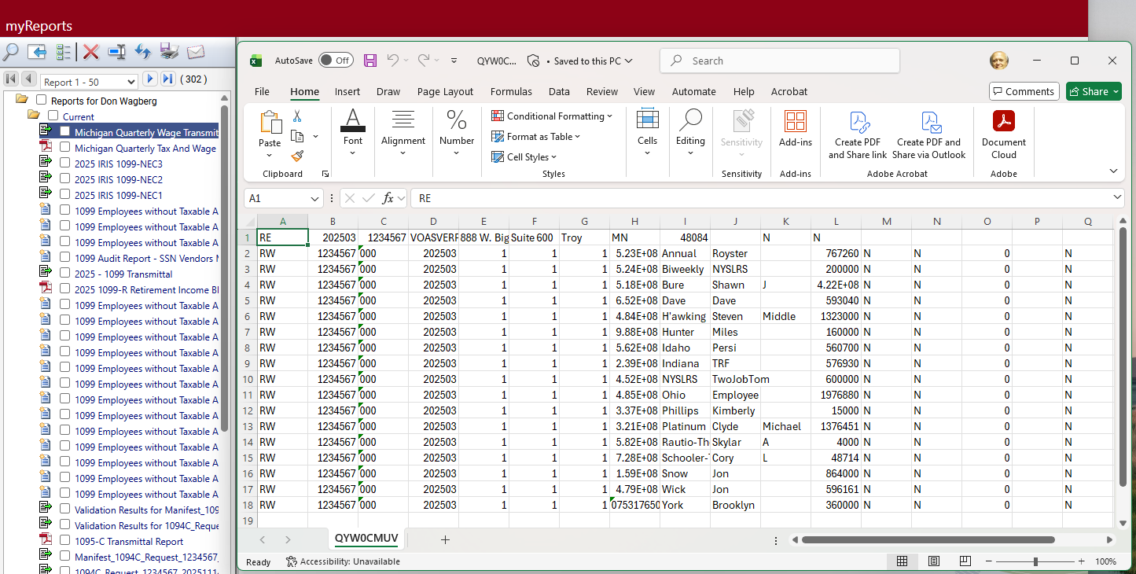Open the Name Box dropdown arrow

pos(314,199)
